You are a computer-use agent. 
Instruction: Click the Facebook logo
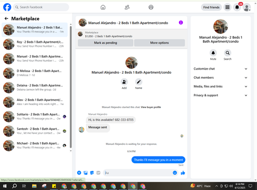coord(7,7)
